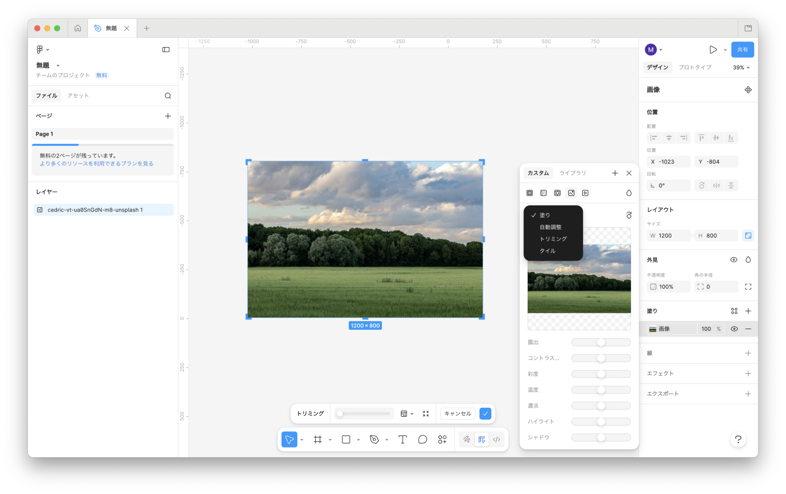Select トリミング from the fill mode menu

tap(553, 239)
